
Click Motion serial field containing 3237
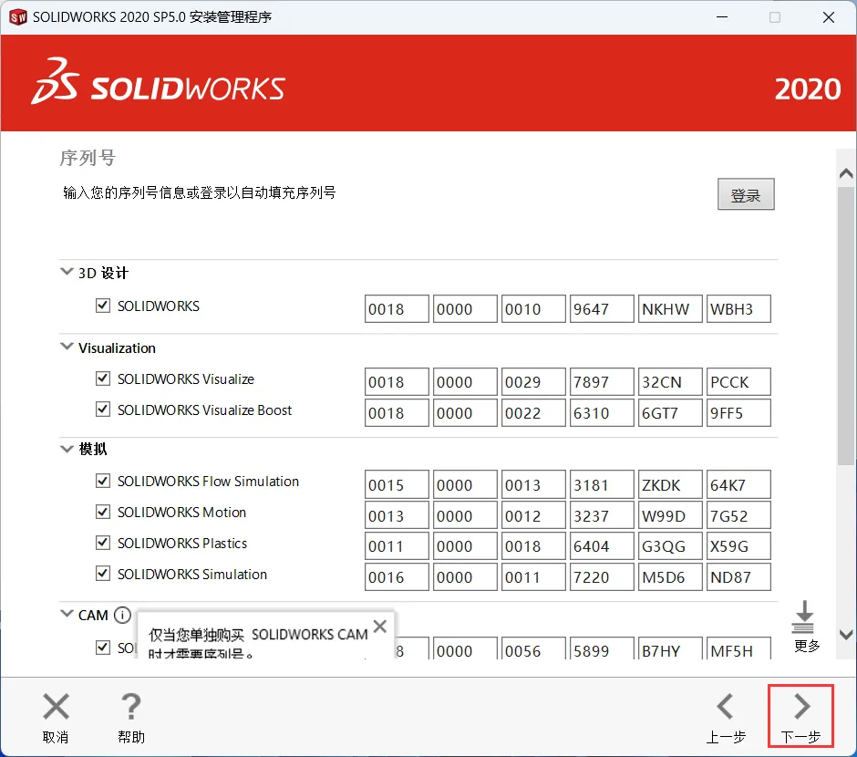pyautogui.click(x=602, y=515)
